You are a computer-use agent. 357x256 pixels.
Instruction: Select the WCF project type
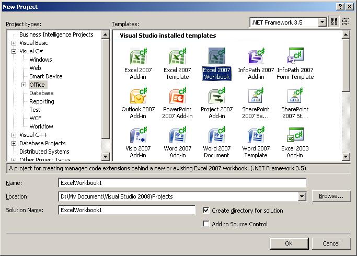pyautogui.click(x=36, y=118)
